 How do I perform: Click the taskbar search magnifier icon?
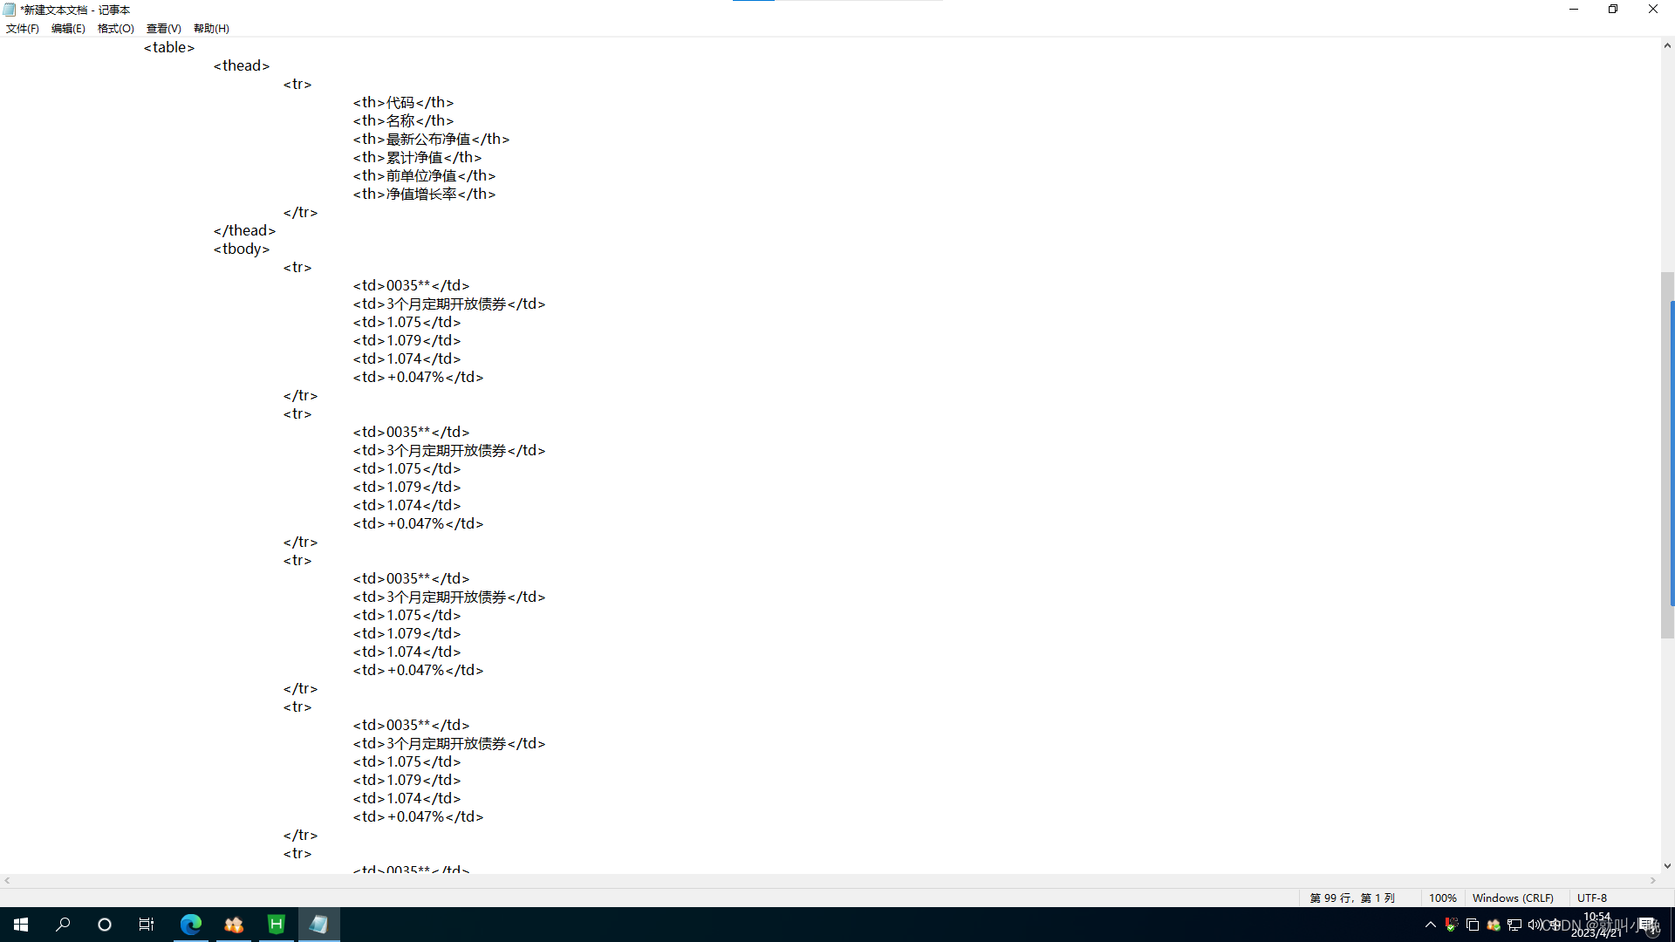tap(63, 925)
